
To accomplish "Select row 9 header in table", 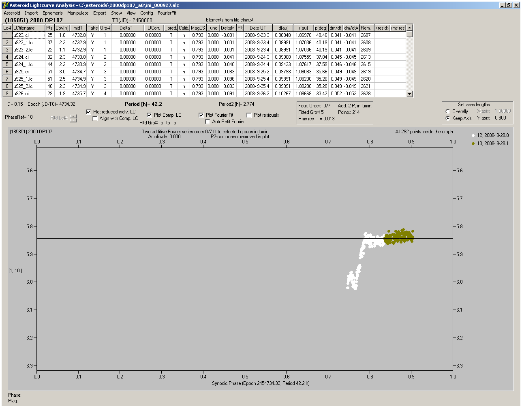I will pos(7,94).
